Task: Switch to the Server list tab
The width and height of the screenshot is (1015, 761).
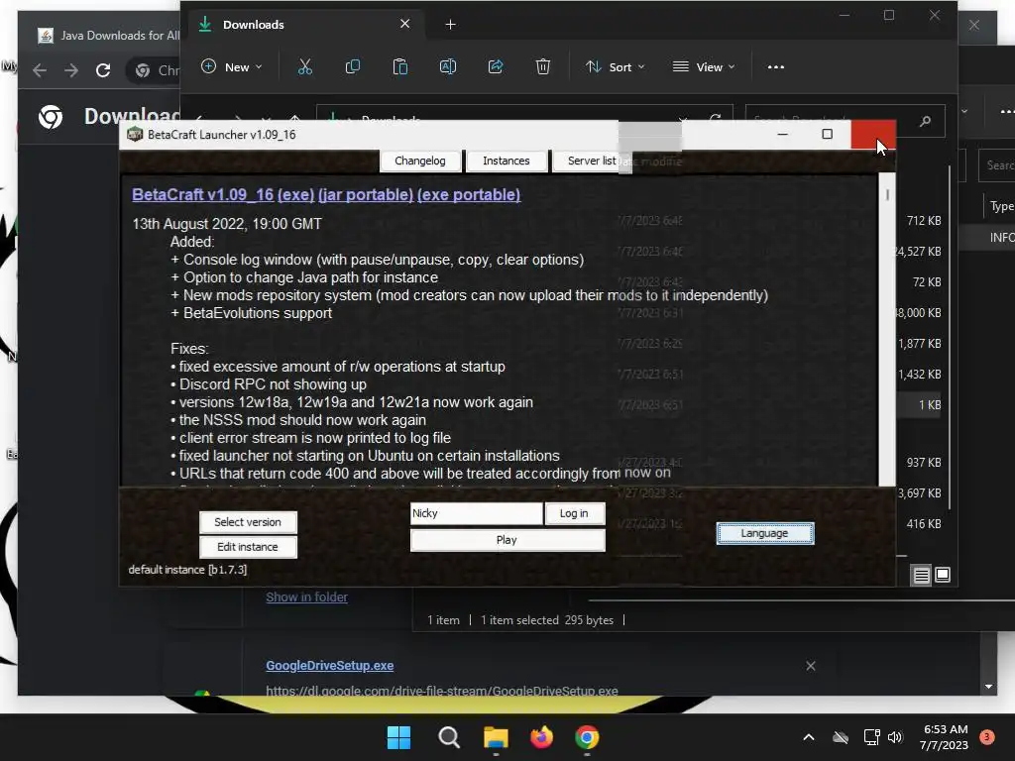Action: click(592, 161)
